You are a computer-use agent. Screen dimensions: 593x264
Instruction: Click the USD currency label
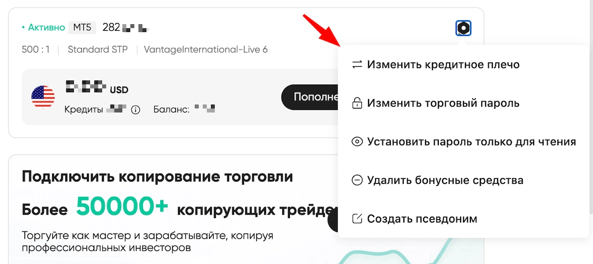coord(119,90)
